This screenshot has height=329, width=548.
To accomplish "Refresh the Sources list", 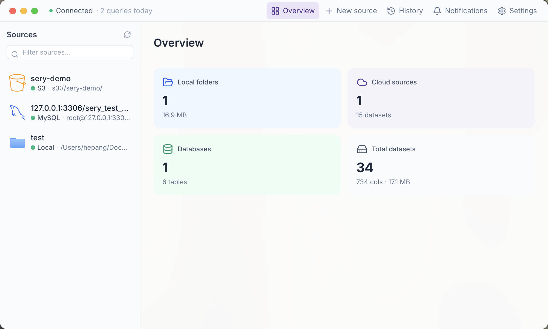I will pyautogui.click(x=127, y=35).
